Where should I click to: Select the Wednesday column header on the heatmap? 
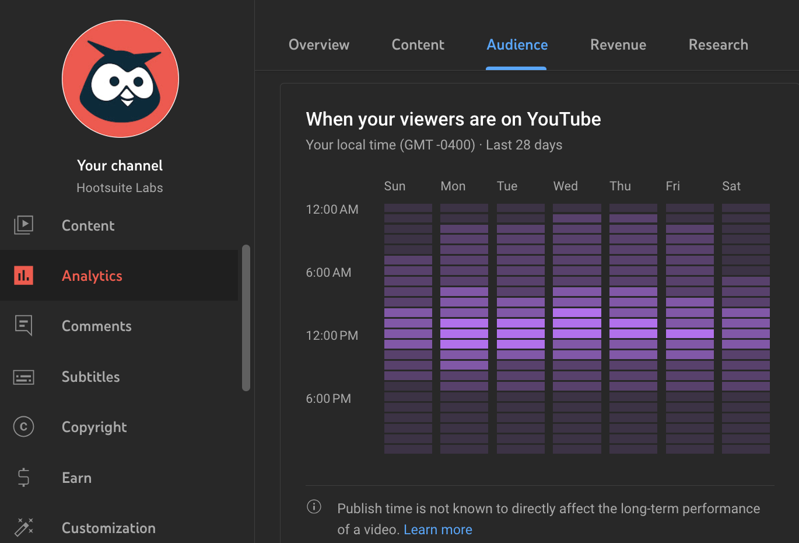click(x=565, y=186)
